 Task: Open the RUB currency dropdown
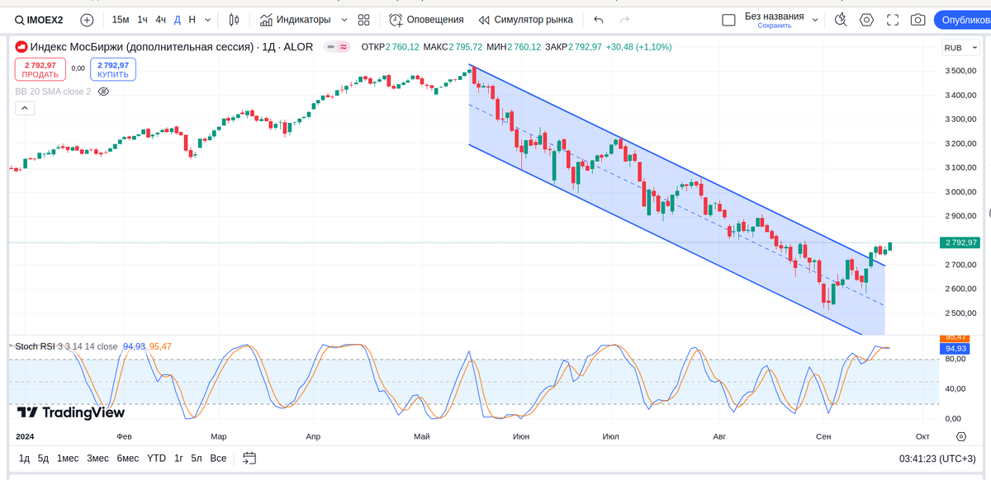tap(959, 48)
